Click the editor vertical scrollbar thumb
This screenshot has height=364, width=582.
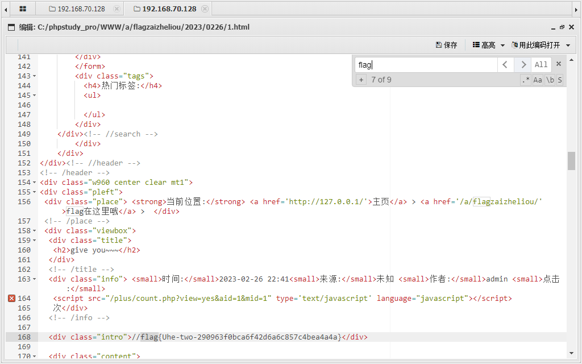[571, 161]
